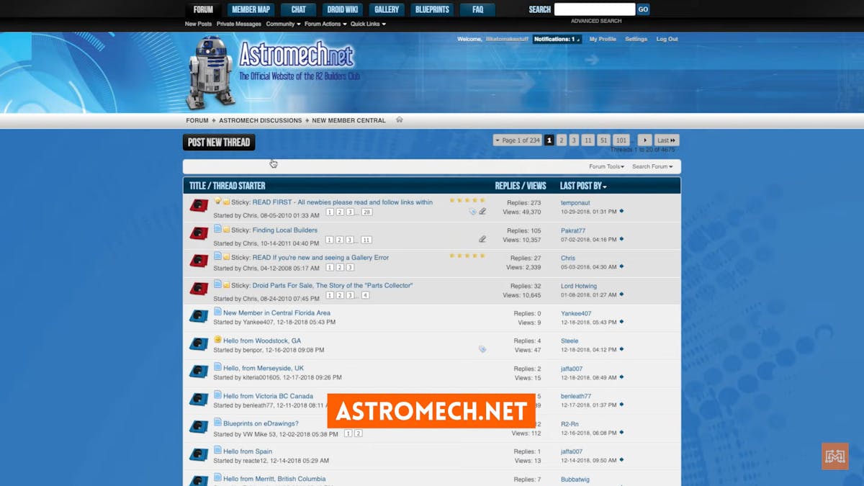The image size is (864, 486).
Task: Expand the Forum Actions menu
Action: pos(325,24)
